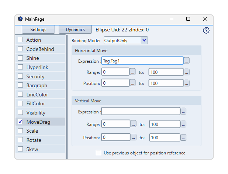The height and width of the screenshot is (174, 228).
Task: Select Bargraph in the dynamics list
Action: coord(37,85)
